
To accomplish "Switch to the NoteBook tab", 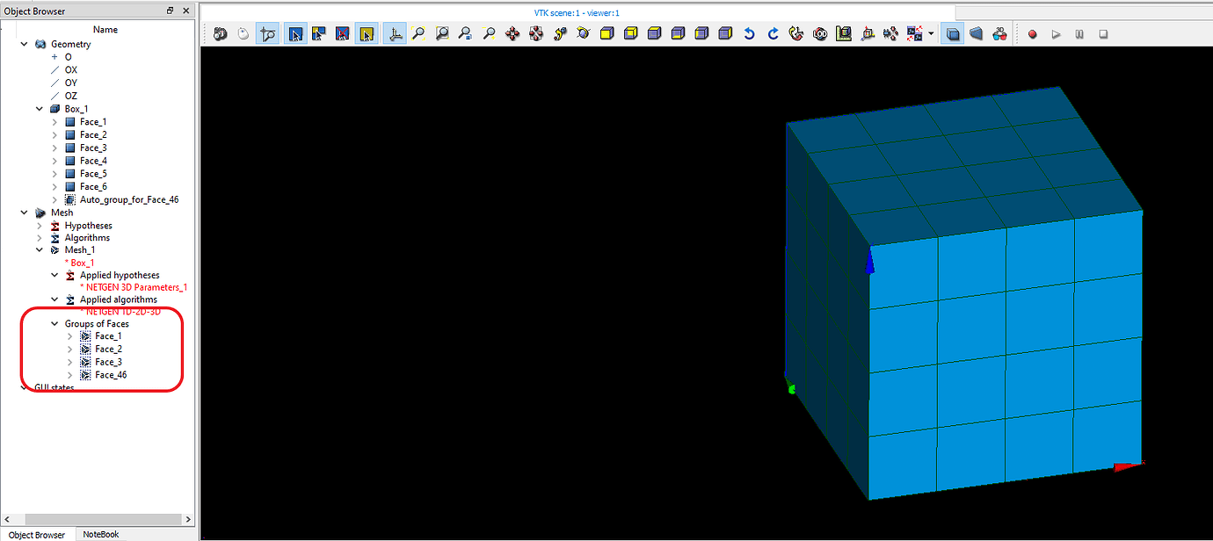I will tap(100, 533).
